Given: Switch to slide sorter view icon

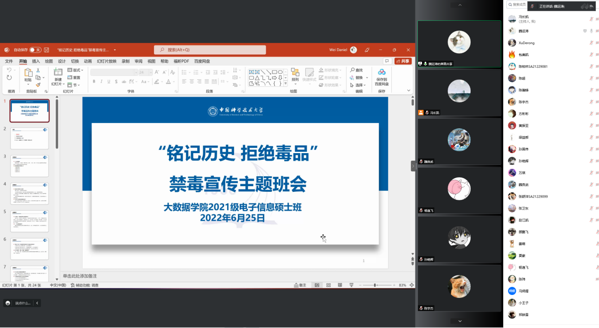Looking at the screenshot, I should click(x=329, y=285).
